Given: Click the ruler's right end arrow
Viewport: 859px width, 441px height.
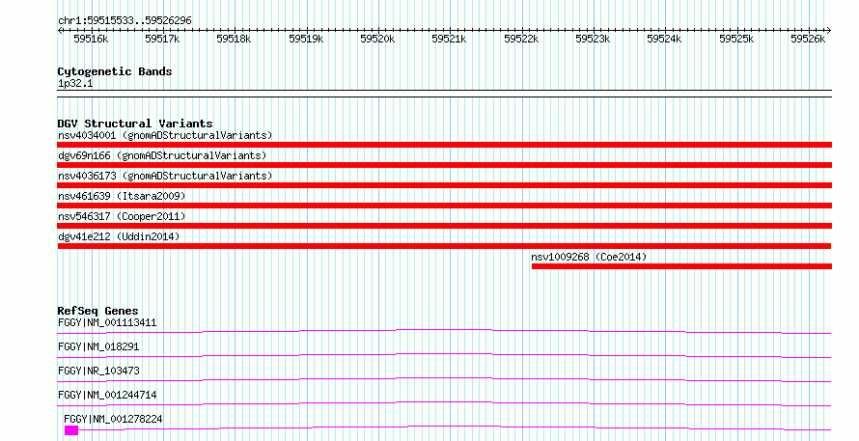Looking at the screenshot, I should [x=829, y=31].
